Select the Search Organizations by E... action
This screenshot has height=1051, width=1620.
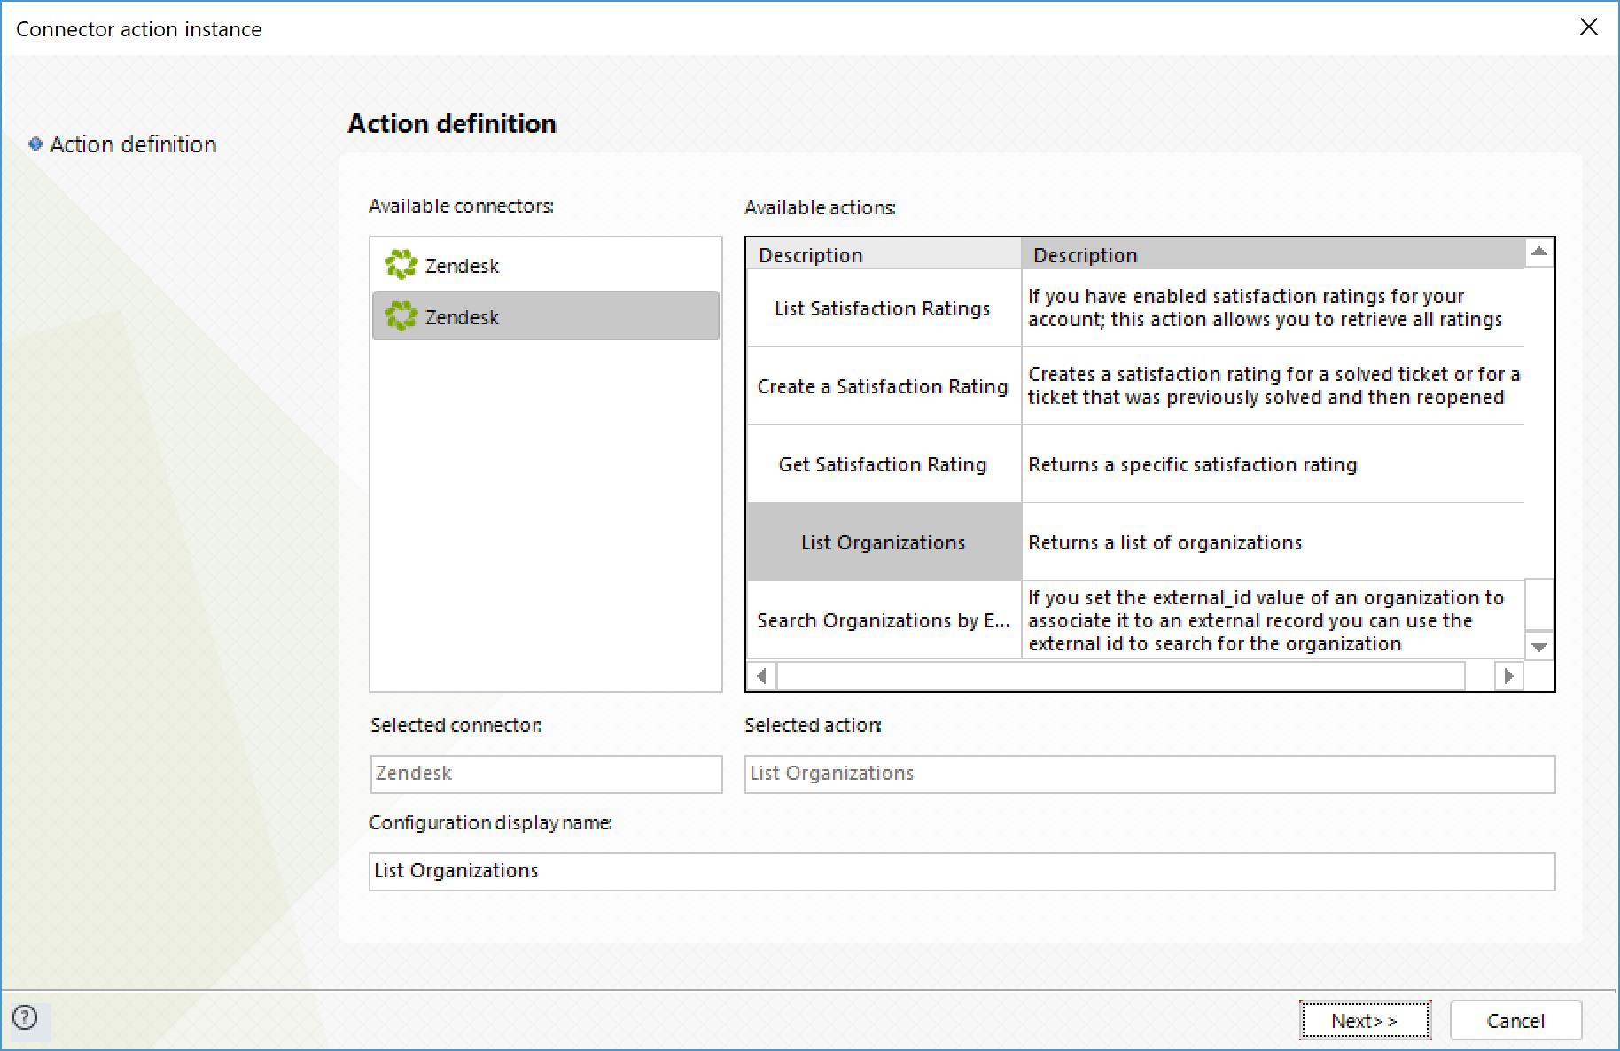pyautogui.click(x=884, y=620)
